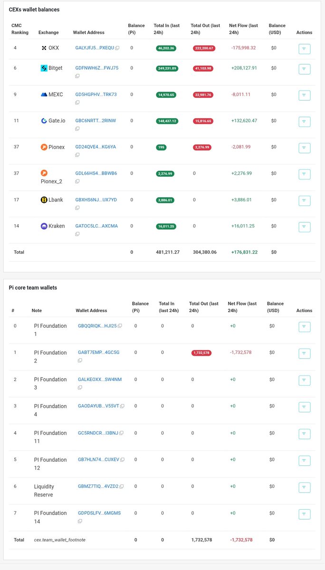
Task: Copy OKX wallet address icon
Action: click(x=117, y=48)
